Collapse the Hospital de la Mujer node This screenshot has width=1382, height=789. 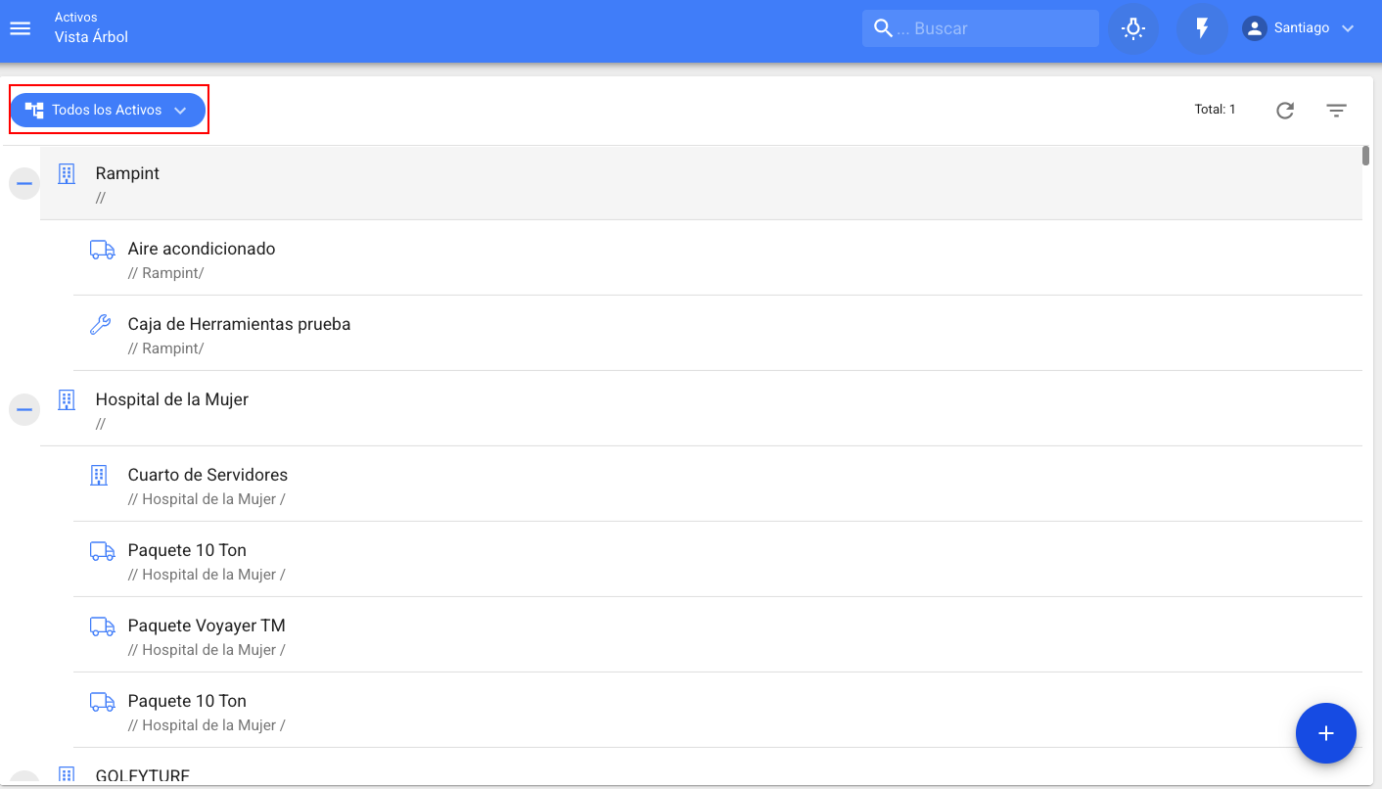coord(24,410)
